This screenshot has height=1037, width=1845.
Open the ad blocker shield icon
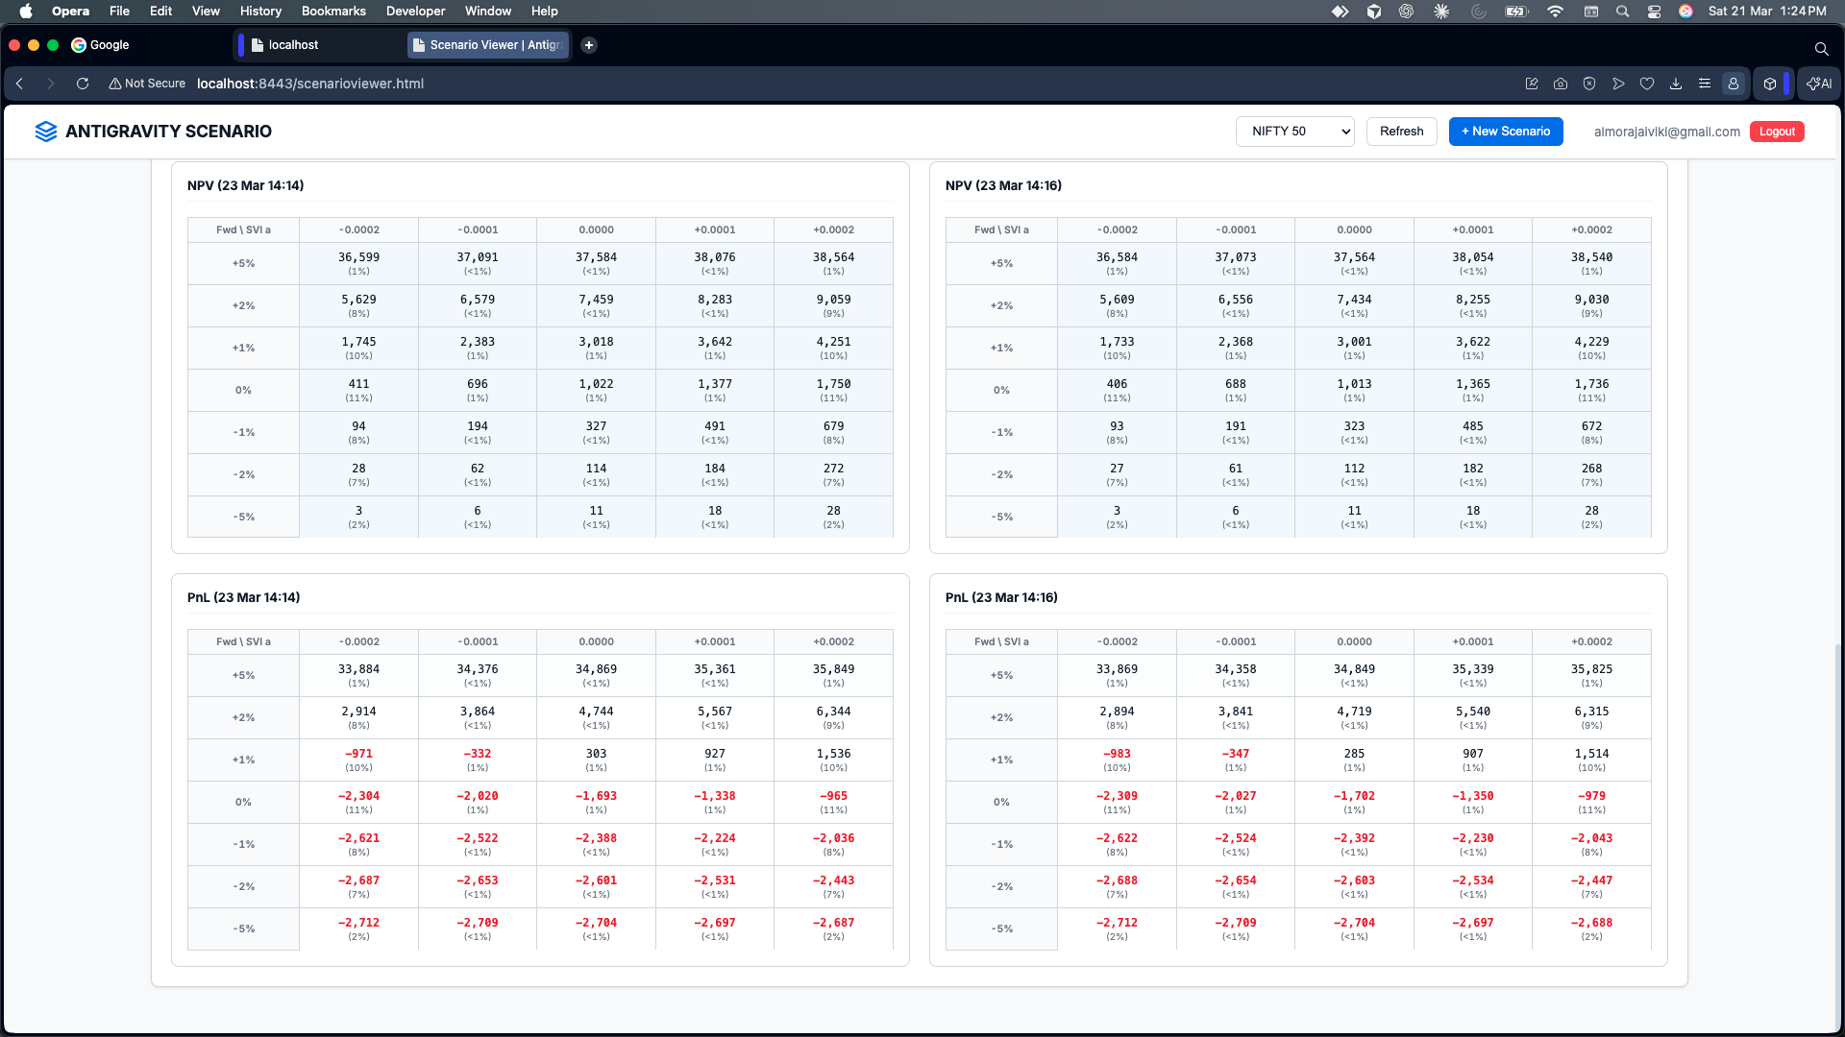[1589, 84]
